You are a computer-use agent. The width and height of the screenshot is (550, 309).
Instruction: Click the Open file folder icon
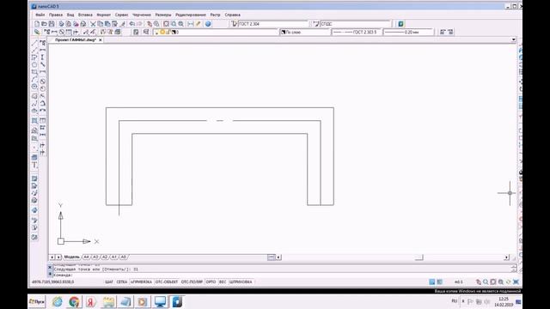[x=44, y=24]
